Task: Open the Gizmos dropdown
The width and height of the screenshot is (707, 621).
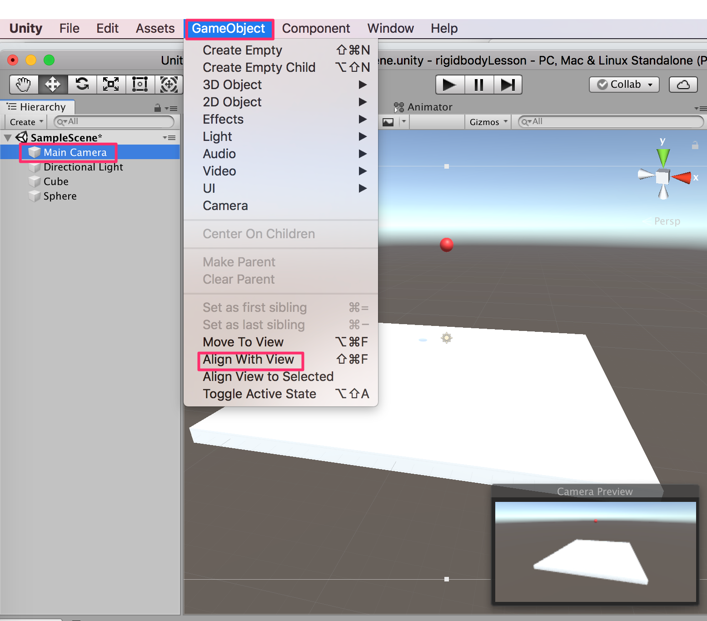Action: tap(488, 122)
